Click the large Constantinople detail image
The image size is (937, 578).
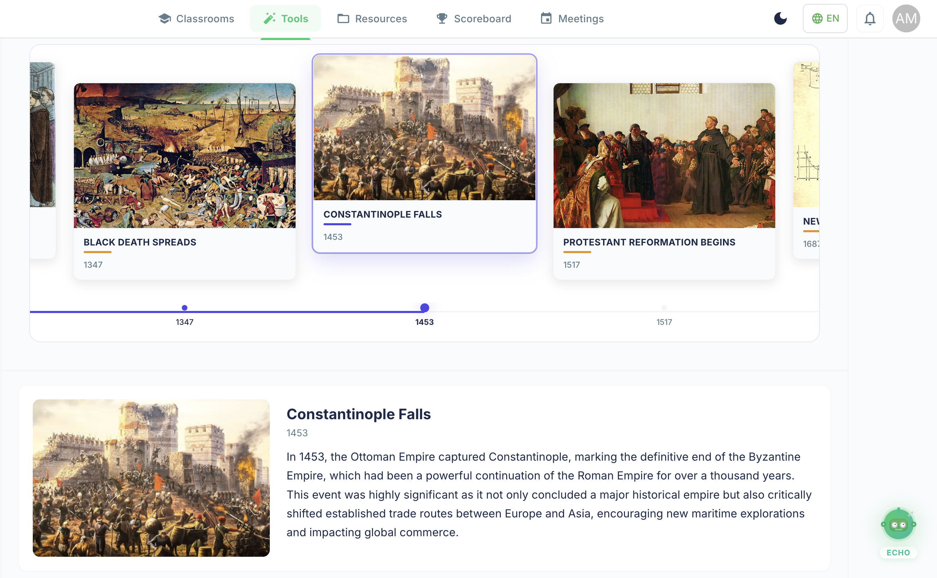coord(151,478)
